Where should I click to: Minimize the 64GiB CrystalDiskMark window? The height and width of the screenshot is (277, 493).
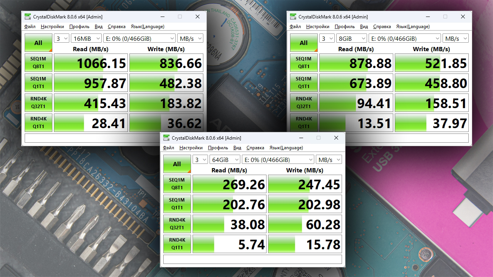(x=301, y=138)
